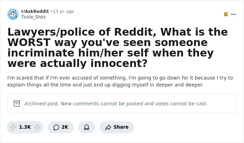The width and height of the screenshot is (244, 143).
Task: Open the post titled "Lawyers/police of Reddit"
Action: tap(117, 32)
